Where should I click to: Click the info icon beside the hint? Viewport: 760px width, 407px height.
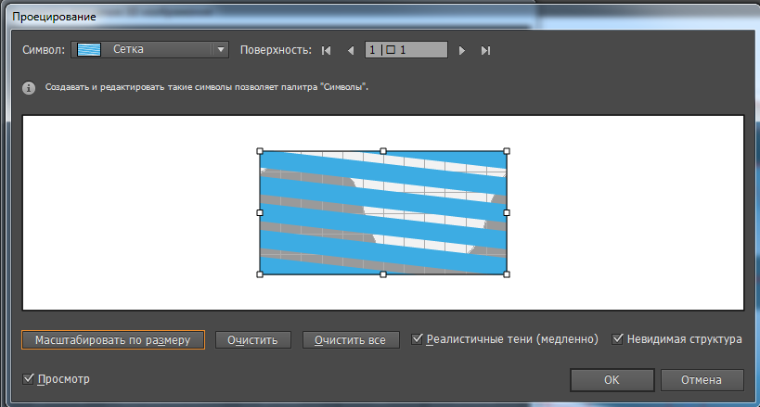tap(29, 88)
